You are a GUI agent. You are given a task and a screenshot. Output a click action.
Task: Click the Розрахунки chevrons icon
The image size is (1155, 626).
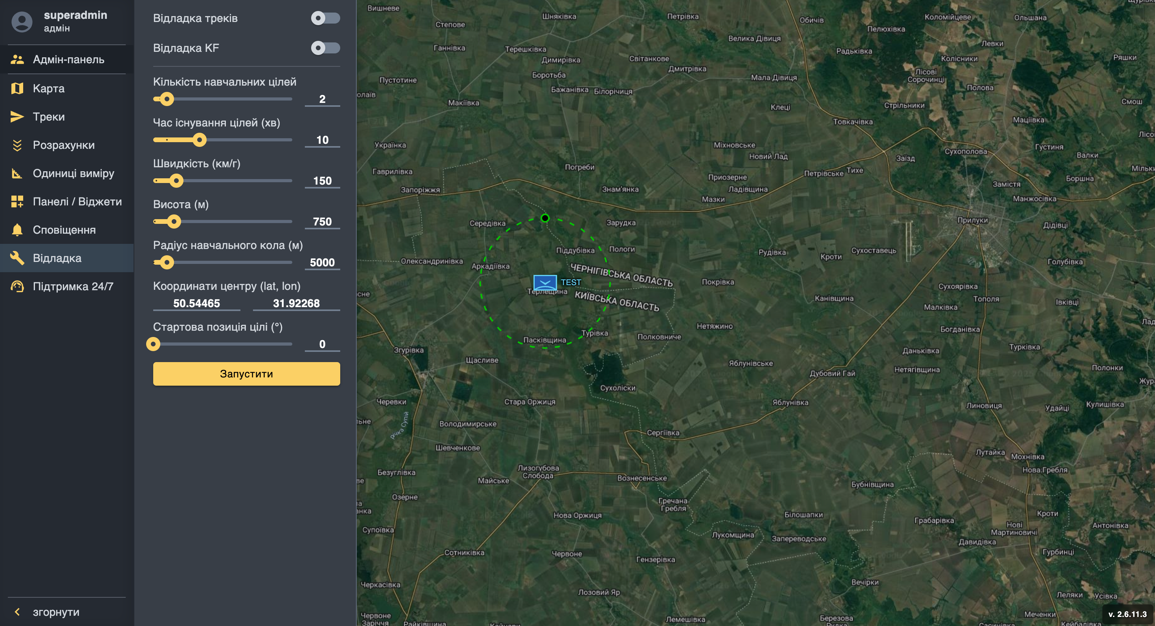pyautogui.click(x=17, y=145)
